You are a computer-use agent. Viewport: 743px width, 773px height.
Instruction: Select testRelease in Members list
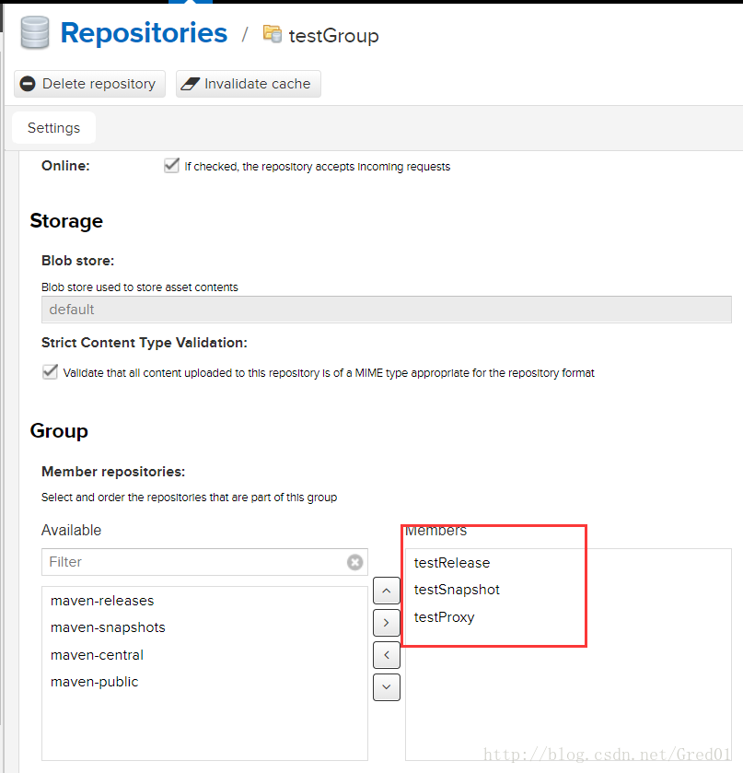point(452,563)
